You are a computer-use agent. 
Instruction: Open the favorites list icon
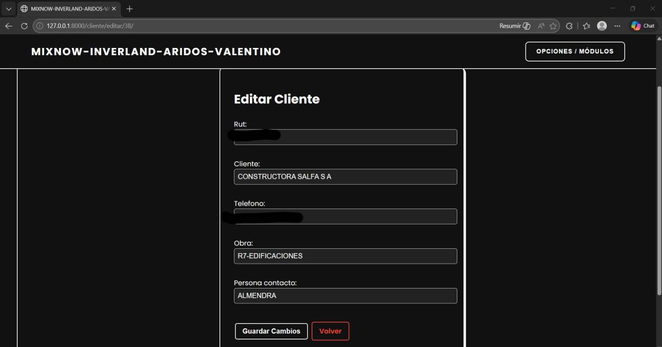click(x=586, y=26)
